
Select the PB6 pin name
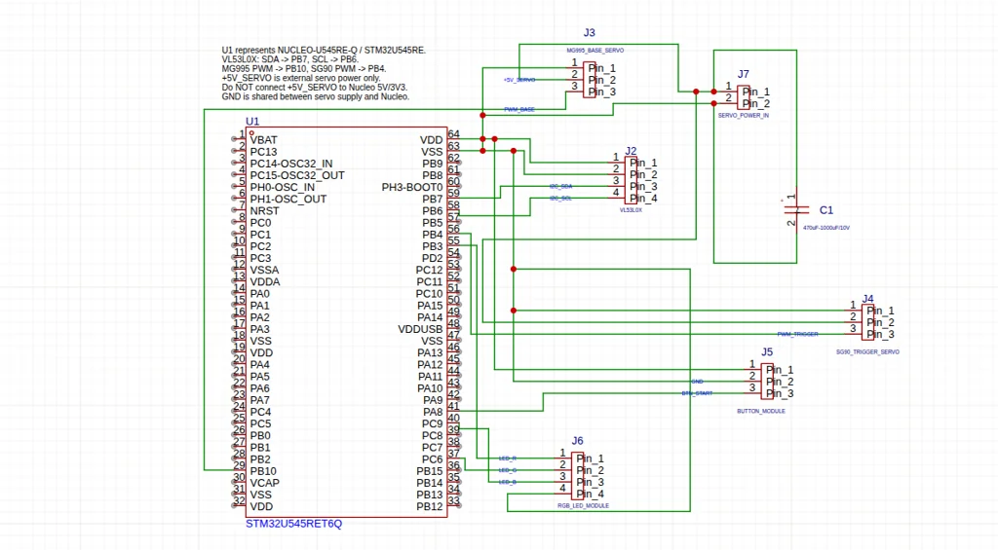click(432, 211)
